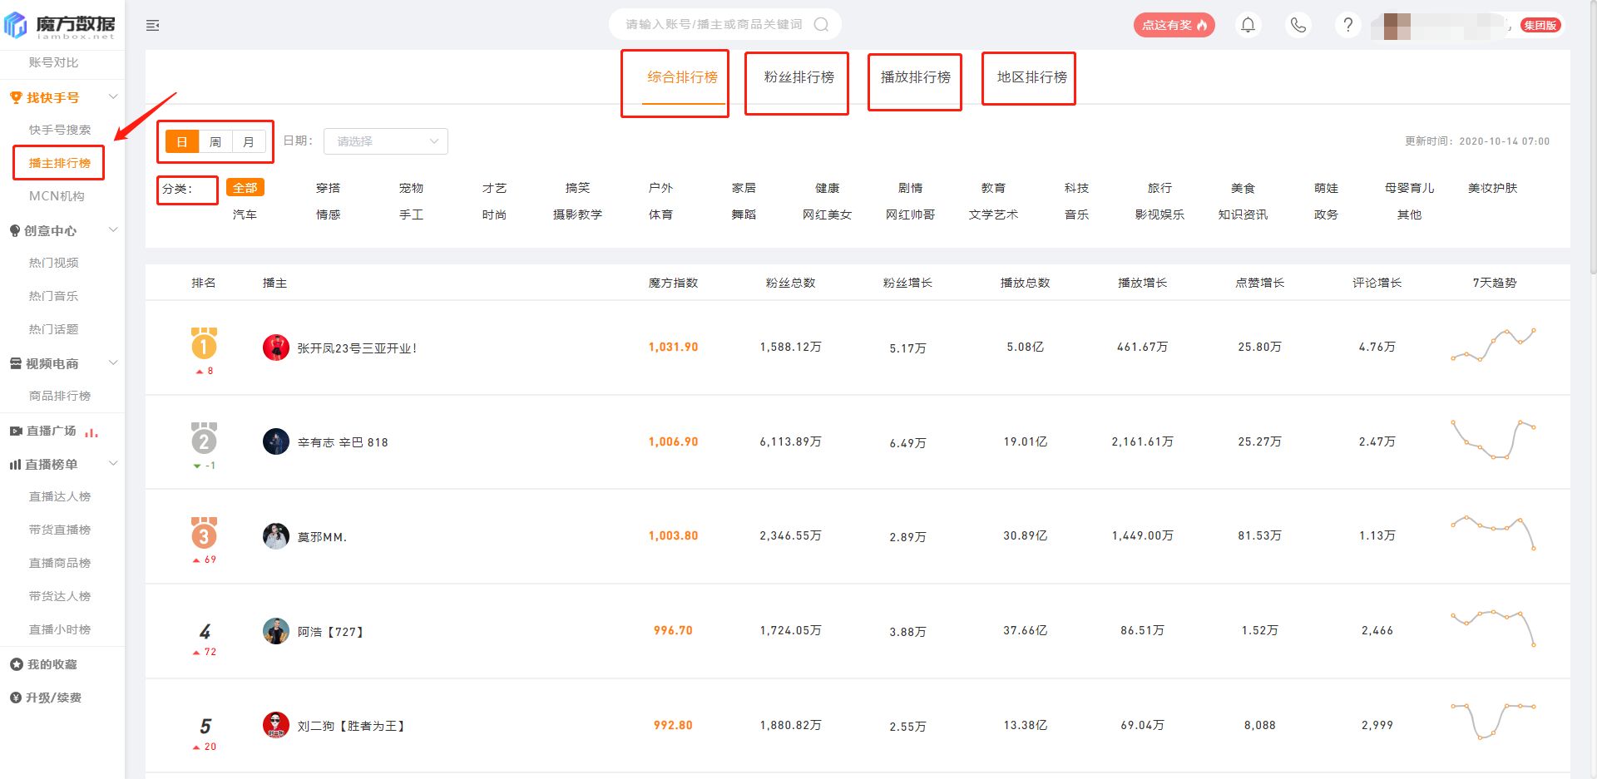Open 刘二狗 profile avatar
Screen dimensions: 1597x779
(x=276, y=725)
